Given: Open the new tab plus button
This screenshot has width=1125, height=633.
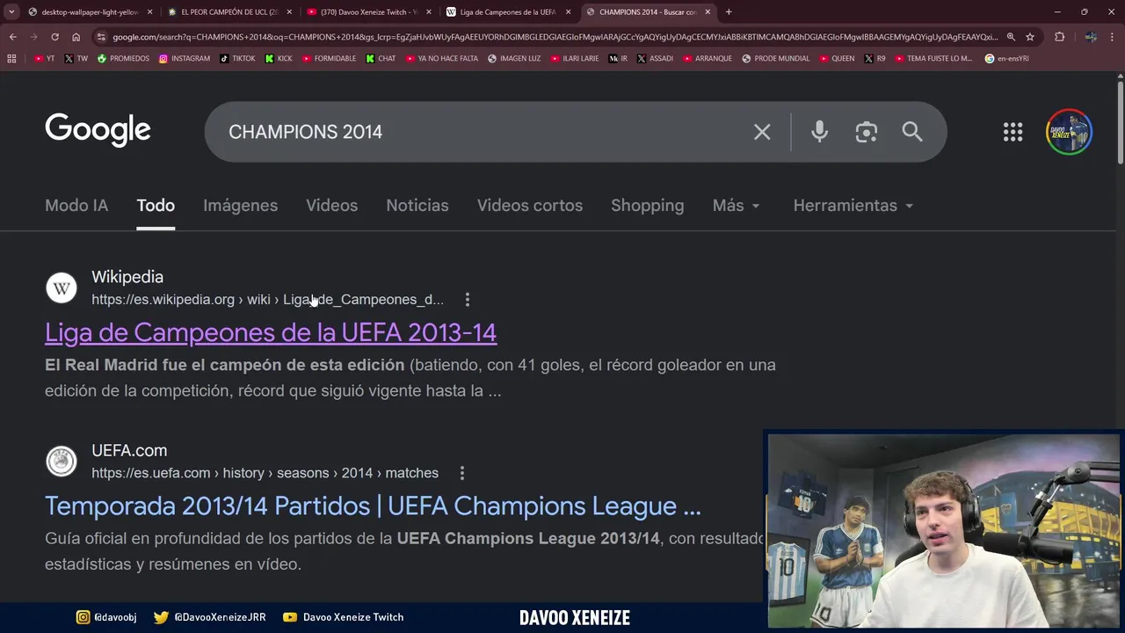Looking at the screenshot, I should click(x=729, y=12).
